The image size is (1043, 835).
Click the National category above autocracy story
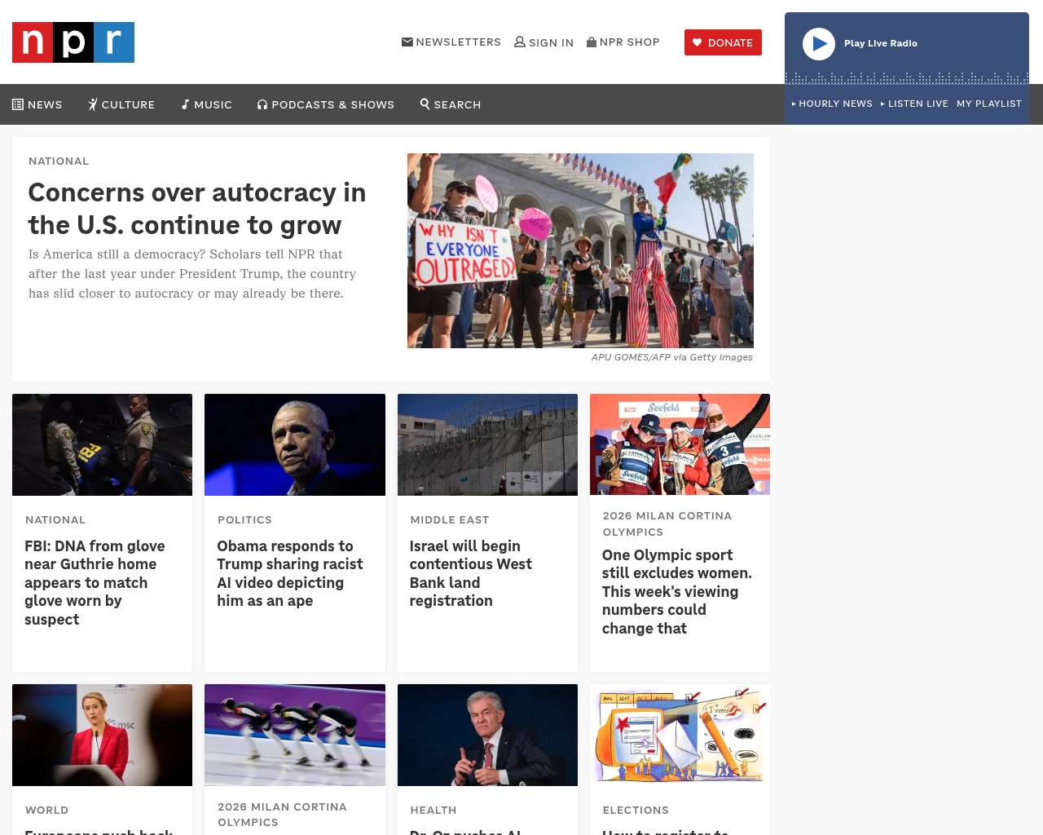[x=59, y=161]
